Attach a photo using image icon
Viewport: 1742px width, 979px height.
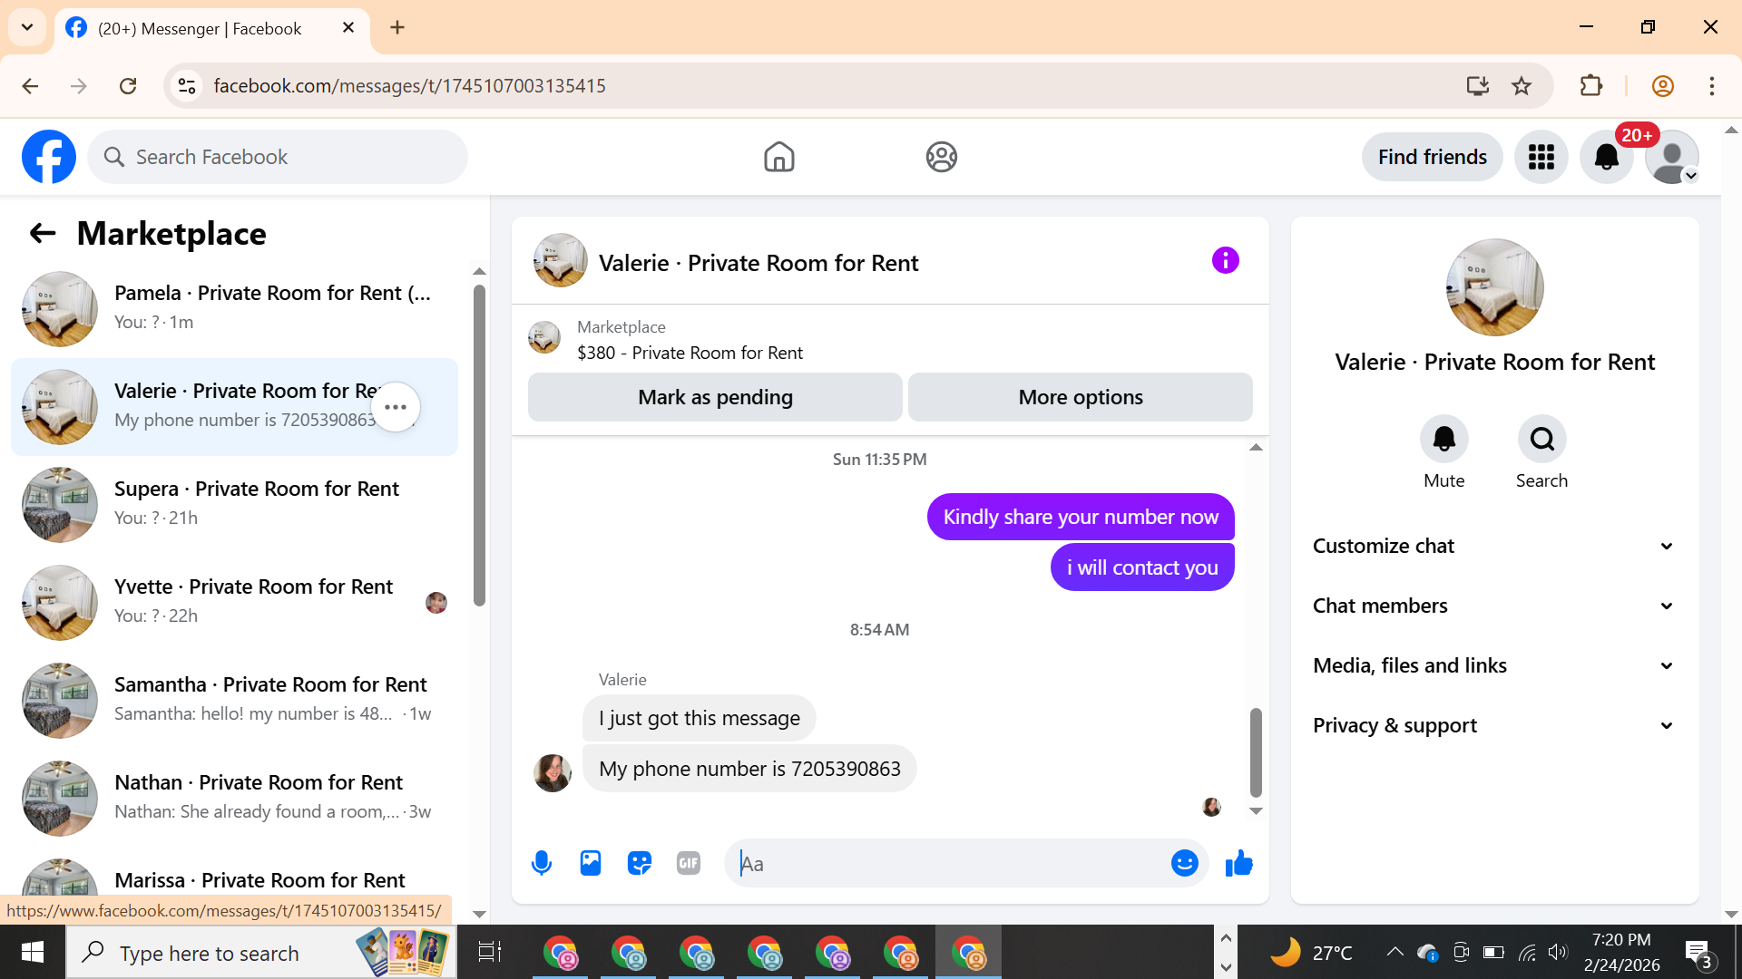coord(591,863)
